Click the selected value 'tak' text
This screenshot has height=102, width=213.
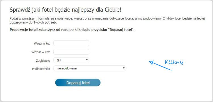[x=59, y=60]
